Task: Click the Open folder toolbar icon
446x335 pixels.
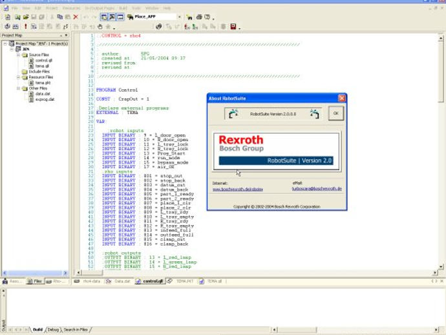Action: coord(26,17)
